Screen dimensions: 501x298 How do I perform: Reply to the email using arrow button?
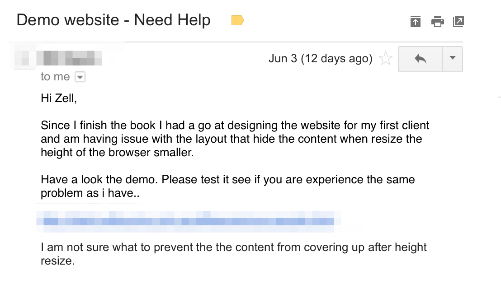(420, 59)
